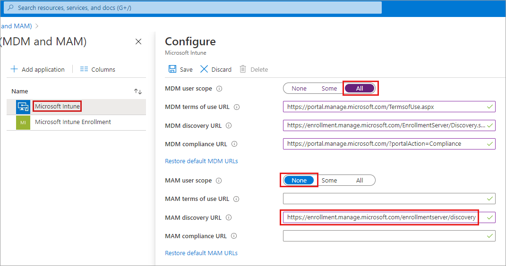Image resolution: width=506 pixels, height=266 pixels.
Task: Close the MDM and MAM blade
Action: tap(138, 42)
